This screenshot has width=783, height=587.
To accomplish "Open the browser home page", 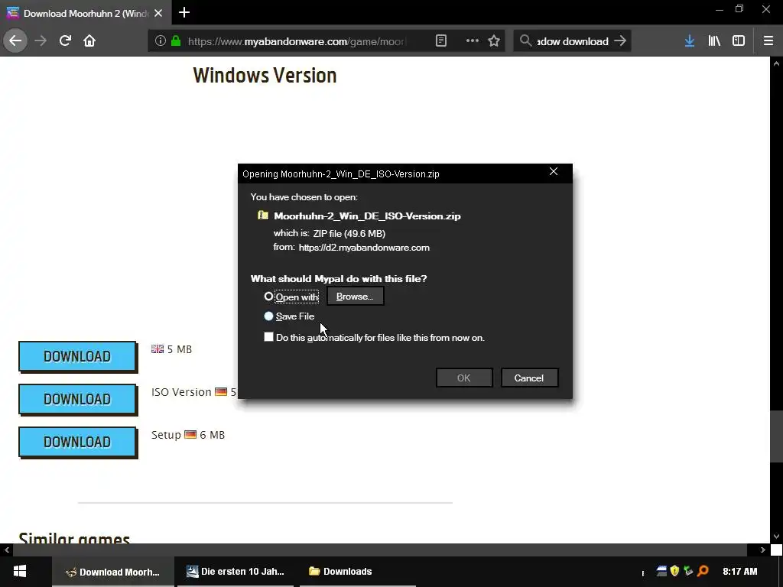I will [89, 41].
